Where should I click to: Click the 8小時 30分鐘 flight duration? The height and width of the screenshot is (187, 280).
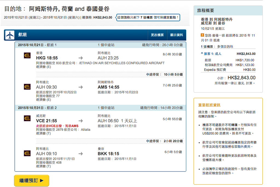pos(172,54)
